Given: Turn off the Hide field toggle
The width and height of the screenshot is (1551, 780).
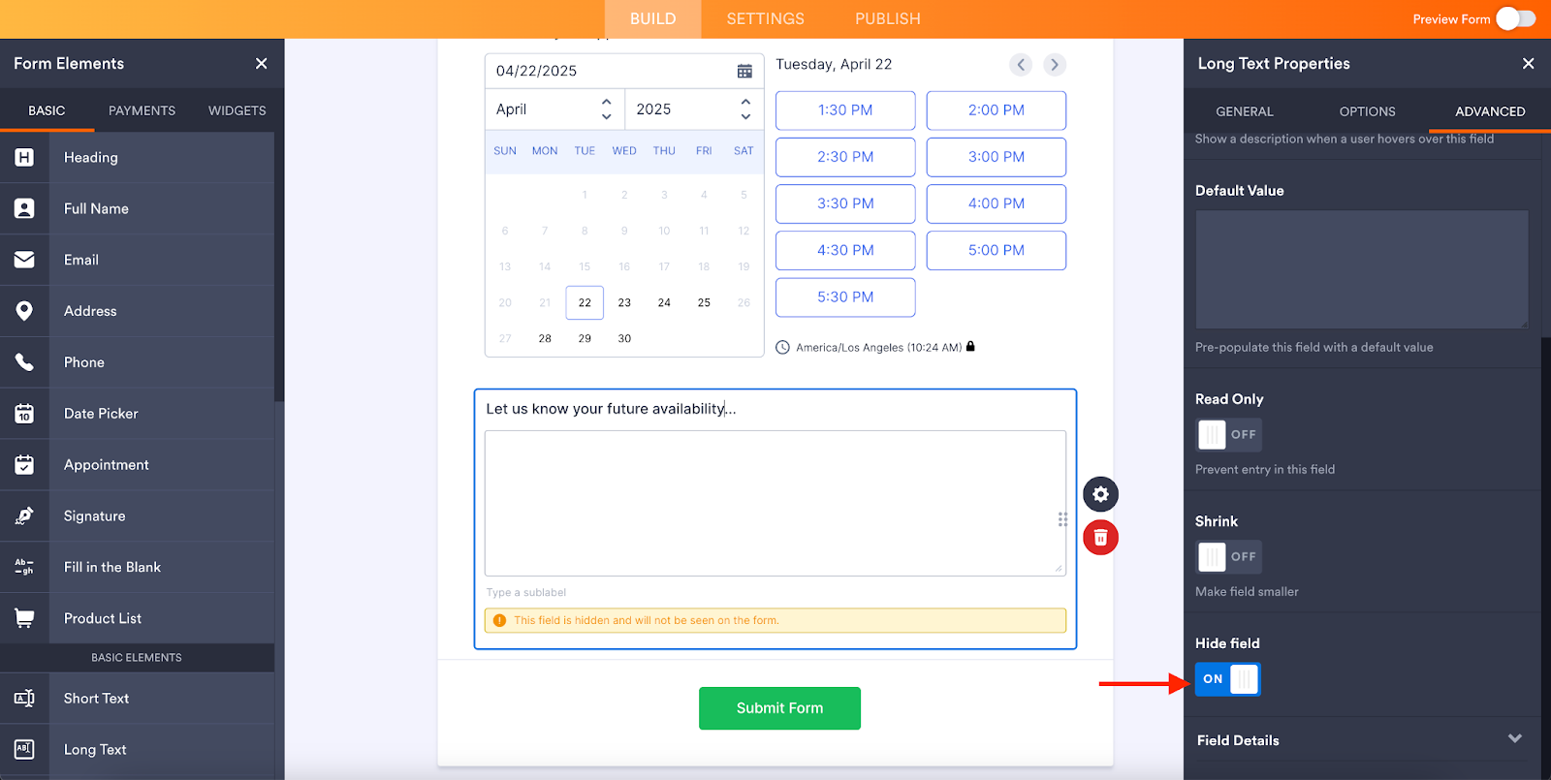Looking at the screenshot, I should [x=1227, y=679].
